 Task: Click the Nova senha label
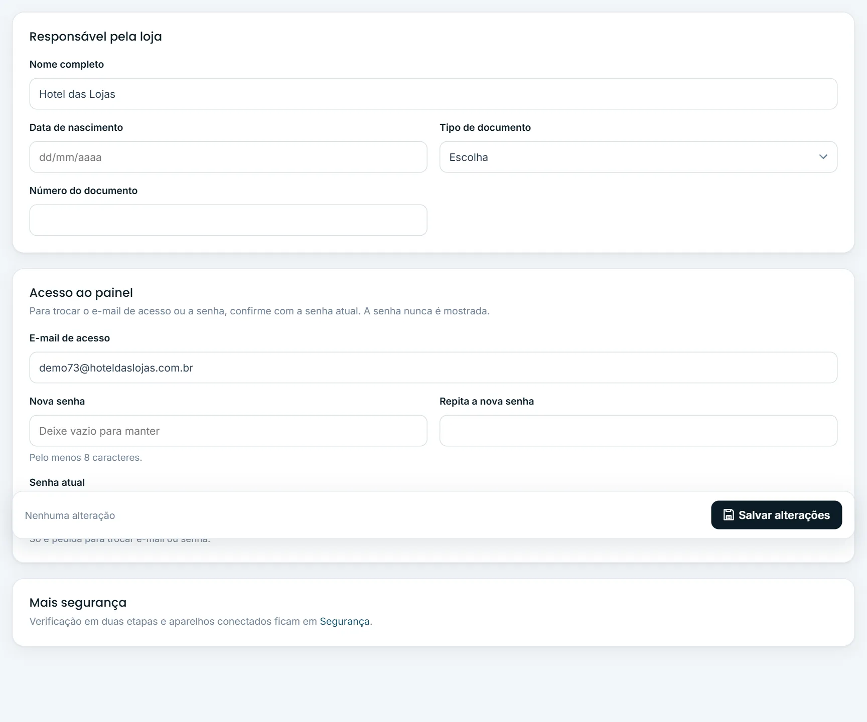[57, 401]
